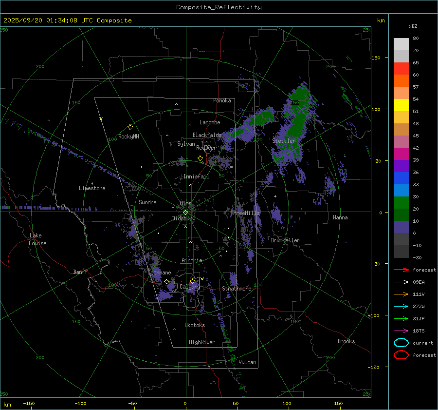Click the boxed 150 range label near Stettler
Screen dimensions: 438x410
tap(294, 103)
